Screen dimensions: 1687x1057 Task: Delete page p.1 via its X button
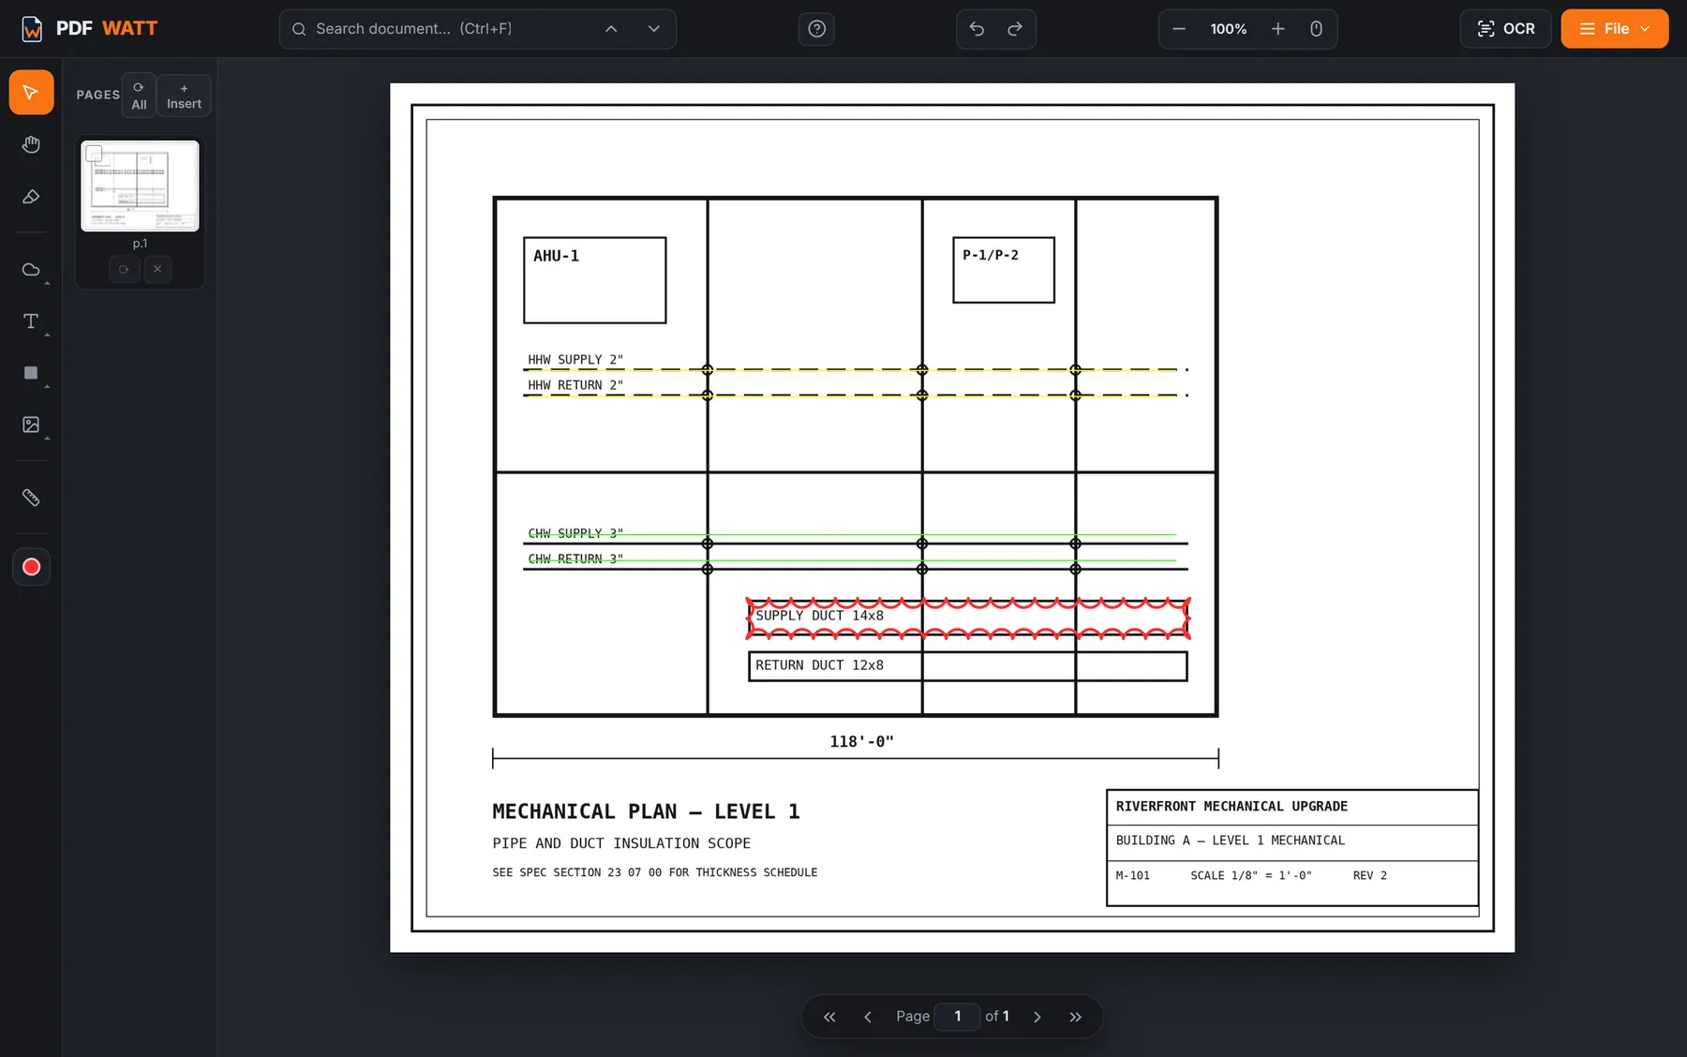coord(157,270)
